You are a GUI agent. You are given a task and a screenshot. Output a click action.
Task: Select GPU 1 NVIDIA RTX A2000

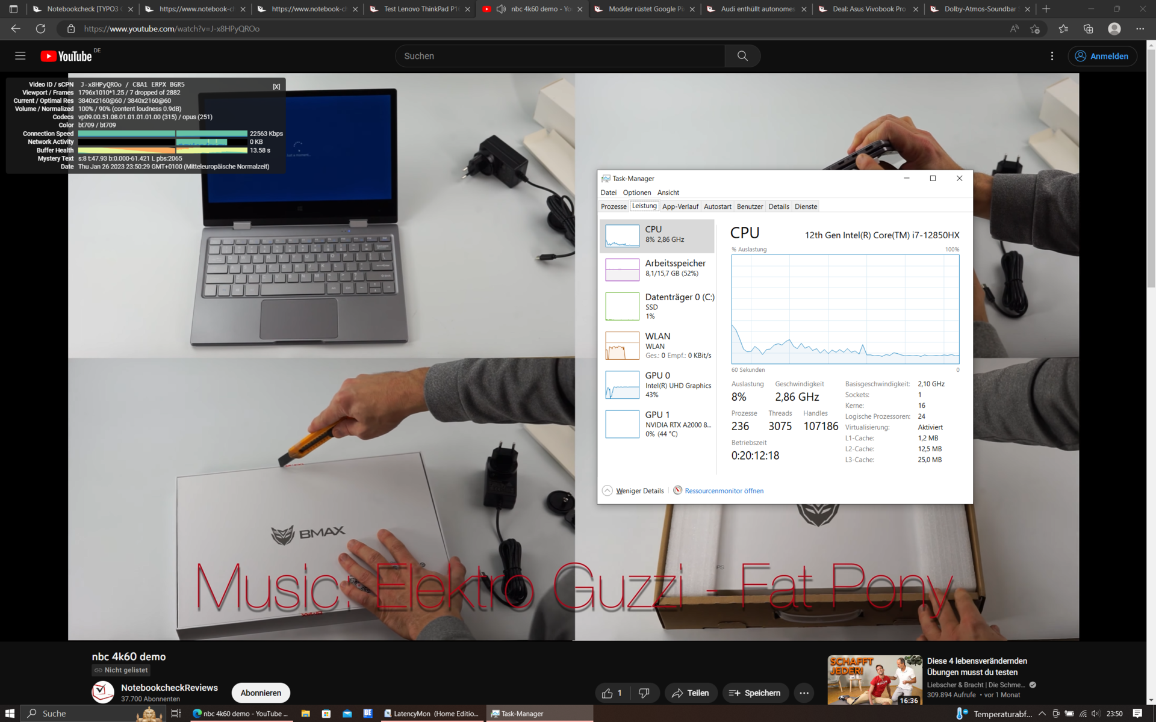(657, 424)
